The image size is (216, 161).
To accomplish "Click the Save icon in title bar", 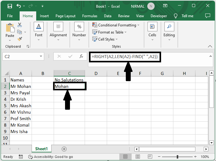I will point(10,6).
